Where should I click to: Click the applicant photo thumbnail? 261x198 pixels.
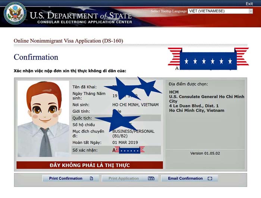43,119
